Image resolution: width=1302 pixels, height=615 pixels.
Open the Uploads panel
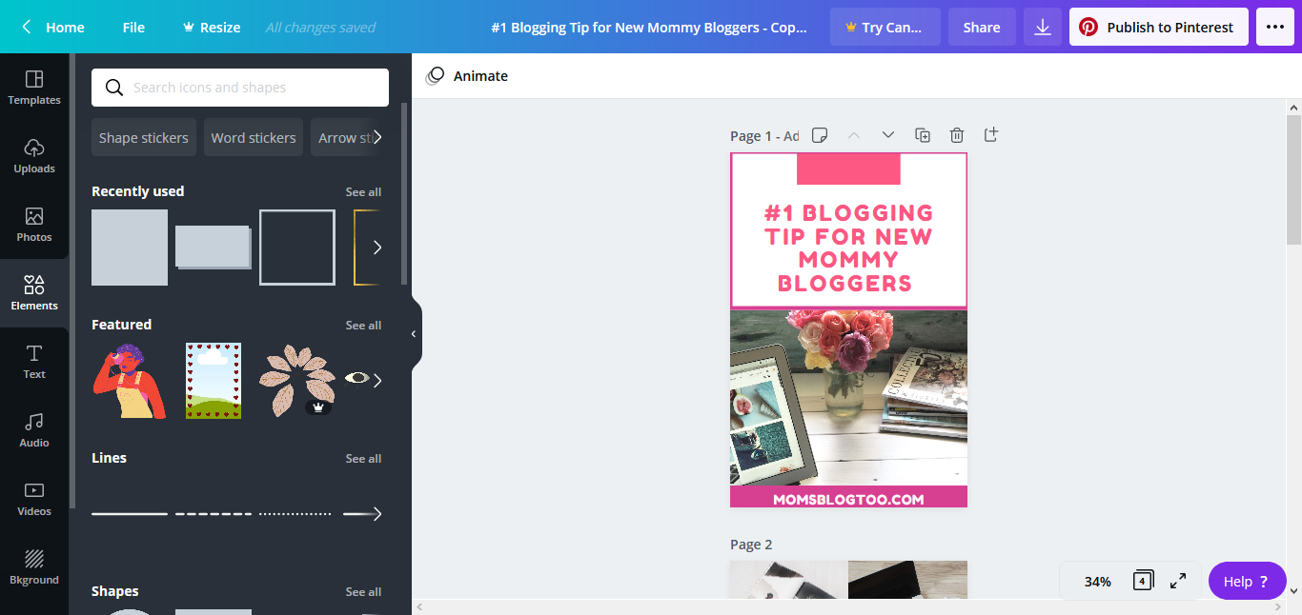point(34,156)
